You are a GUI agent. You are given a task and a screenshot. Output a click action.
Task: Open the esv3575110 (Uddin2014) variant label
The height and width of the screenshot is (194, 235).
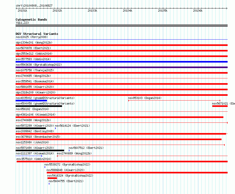34,159
